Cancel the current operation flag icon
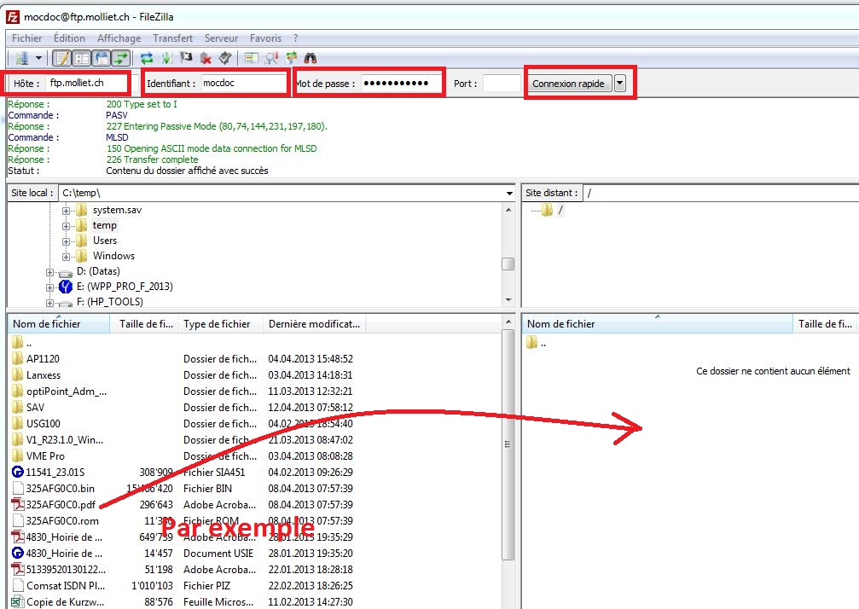This screenshot has width=859, height=609. [186, 58]
